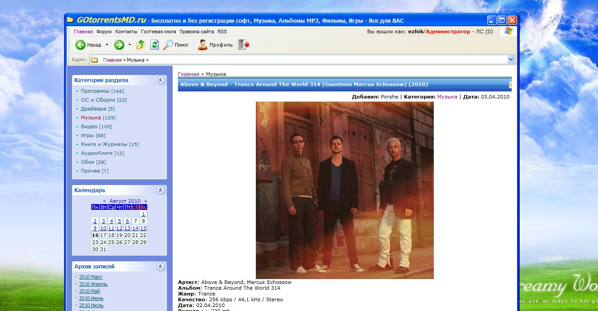Image resolution: width=598 pixels, height=311 pixels.
Task: Select day 15 in the calendar
Action: pos(143,228)
